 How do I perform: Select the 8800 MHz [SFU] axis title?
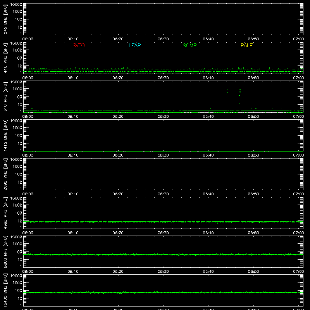5,251
